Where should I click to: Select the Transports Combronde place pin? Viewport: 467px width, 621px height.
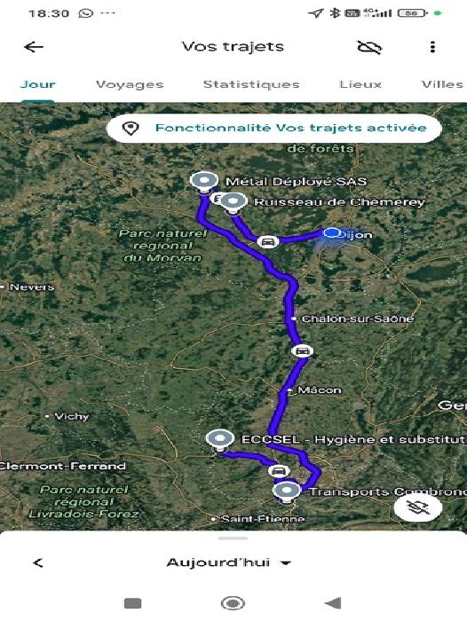pos(287,491)
